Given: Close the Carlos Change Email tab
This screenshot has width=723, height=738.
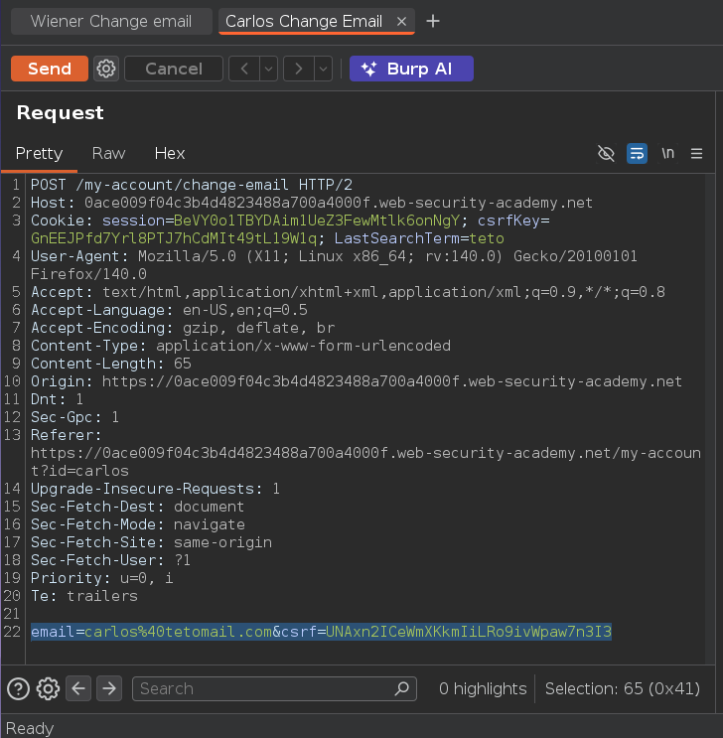Looking at the screenshot, I should pos(401,21).
